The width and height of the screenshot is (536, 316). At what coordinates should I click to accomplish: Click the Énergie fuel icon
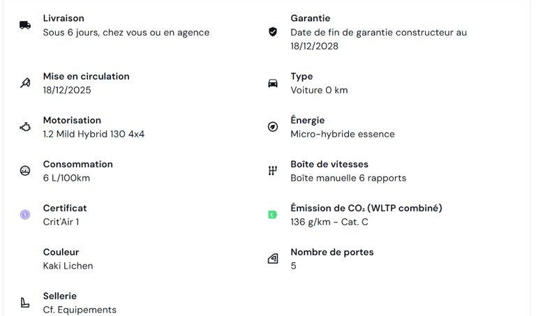273,127
